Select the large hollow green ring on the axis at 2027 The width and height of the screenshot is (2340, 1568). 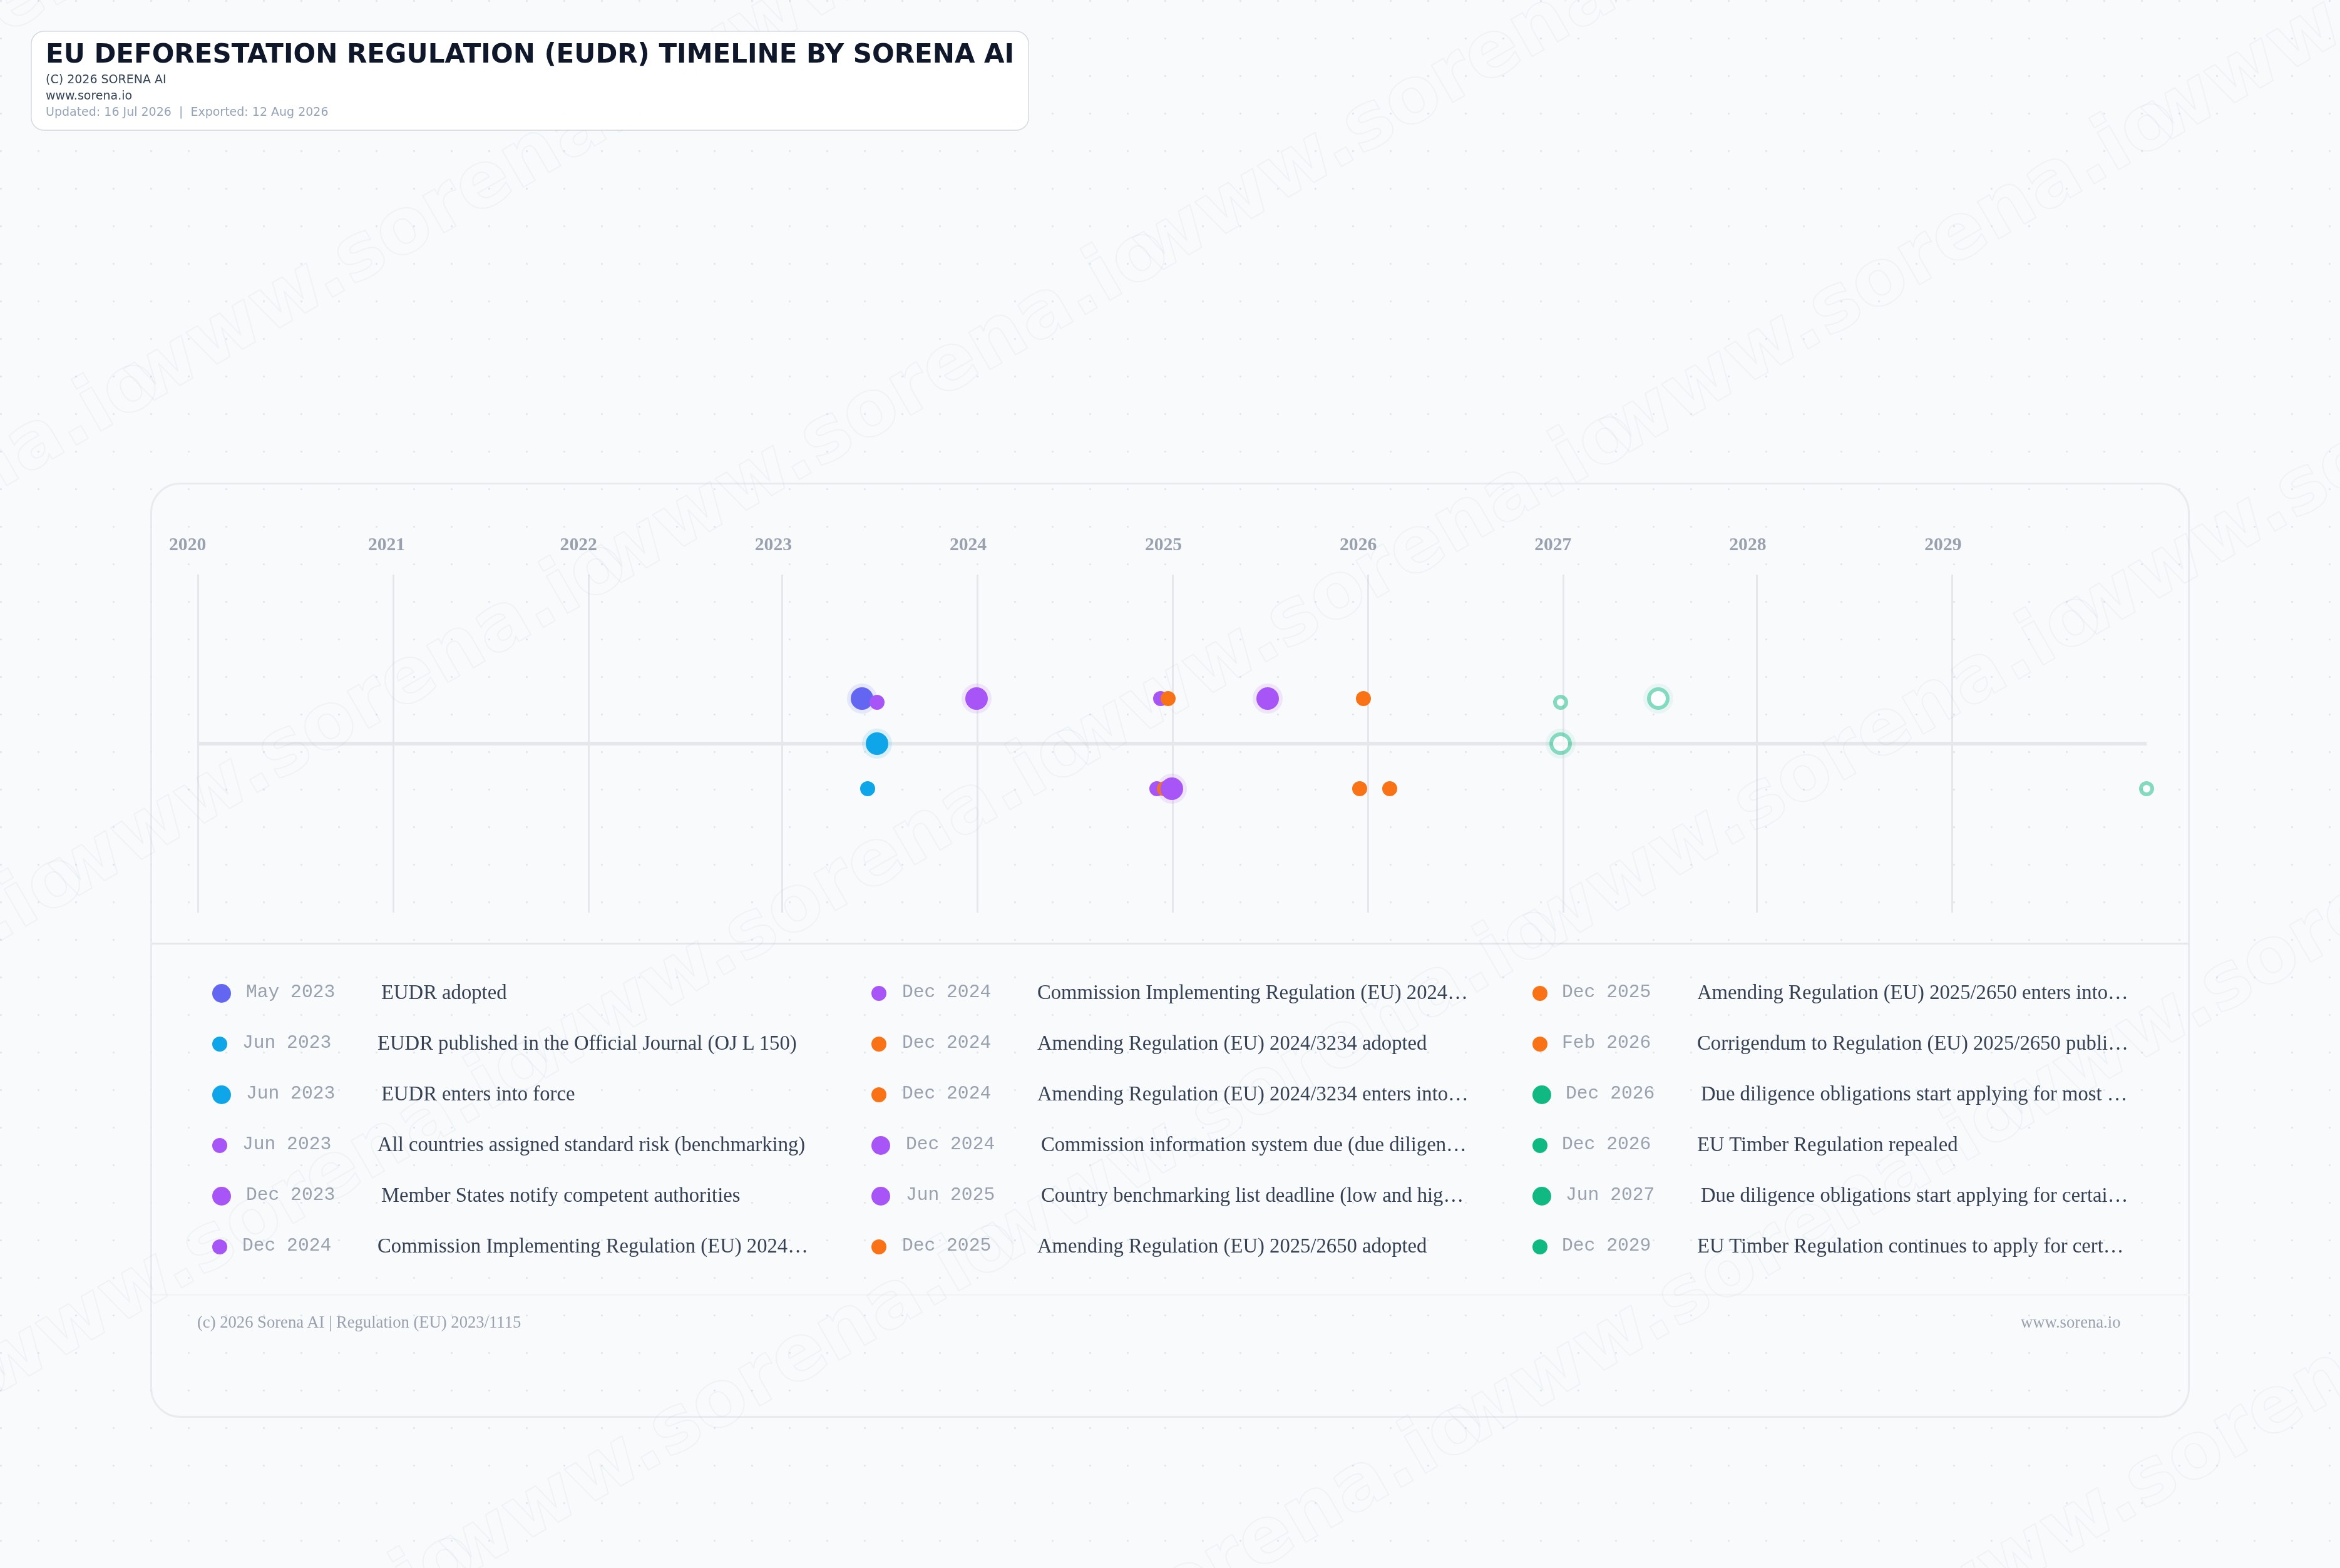[1560, 743]
